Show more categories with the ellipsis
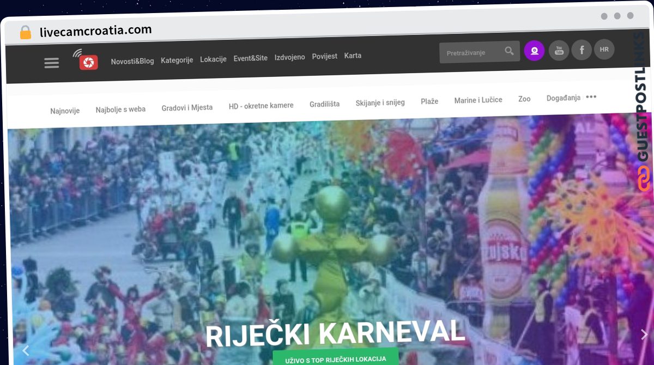654x365 pixels. pyautogui.click(x=591, y=97)
